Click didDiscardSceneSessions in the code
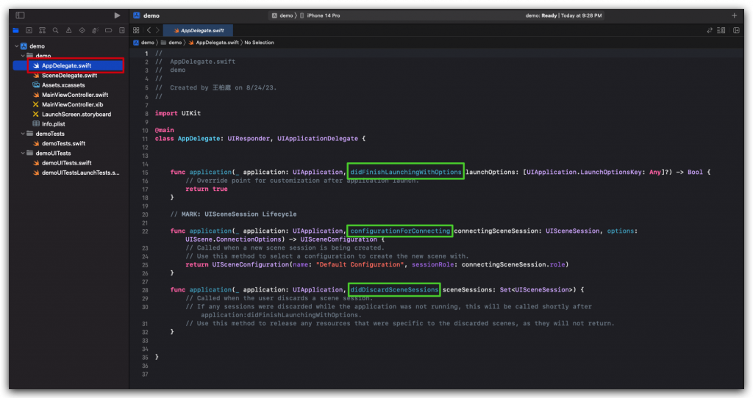The width and height of the screenshot is (753, 398). click(394, 289)
